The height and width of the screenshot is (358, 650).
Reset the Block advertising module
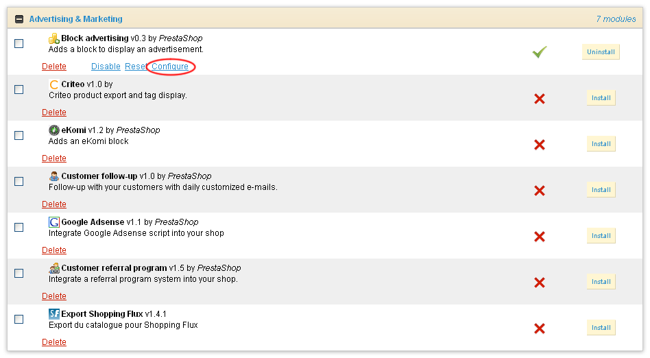[x=136, y=67]
